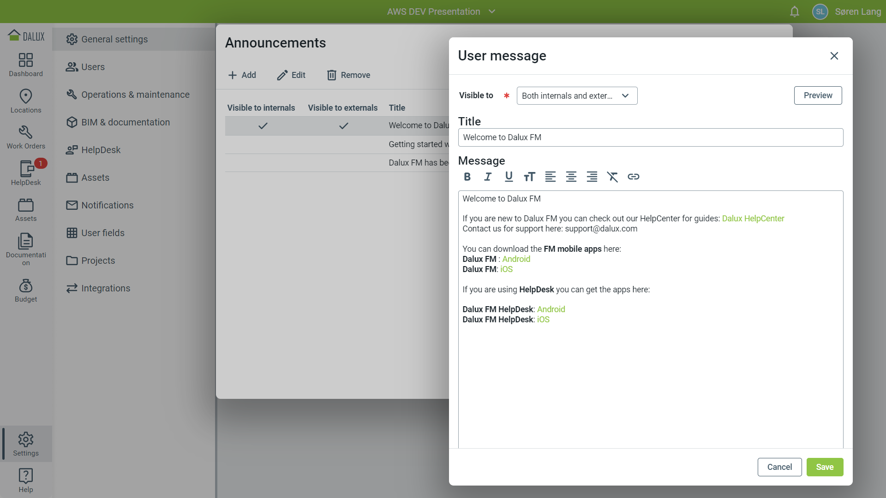The height and width of the screenshot is (498, 886).
Task: Edit the selected announcement
Action: pyautogui.click(x=291, y=75)
